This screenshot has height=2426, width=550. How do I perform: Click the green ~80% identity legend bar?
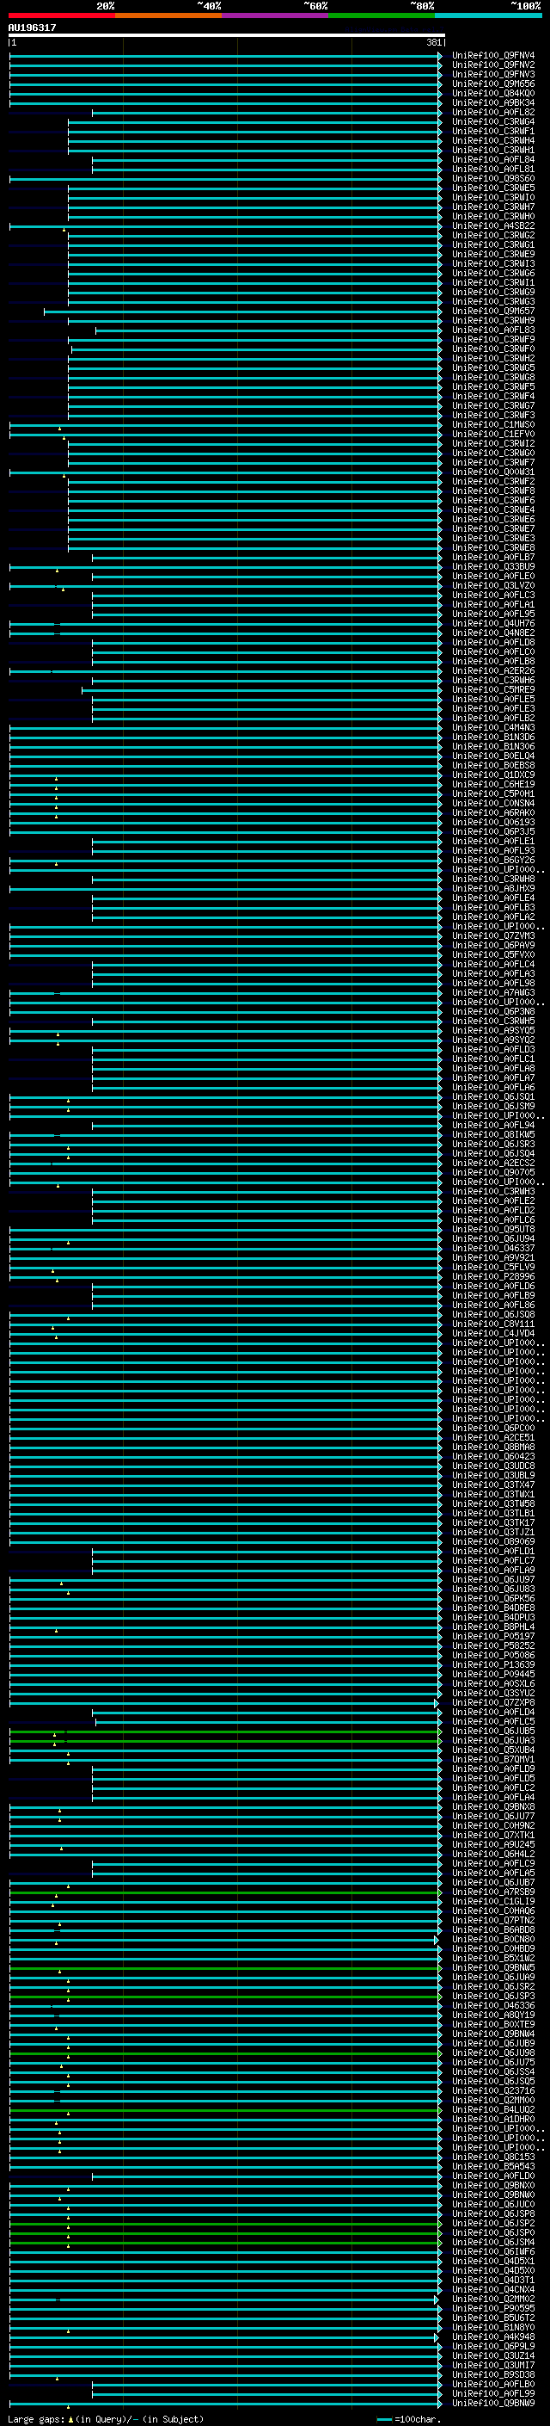[x=382, y=15]
